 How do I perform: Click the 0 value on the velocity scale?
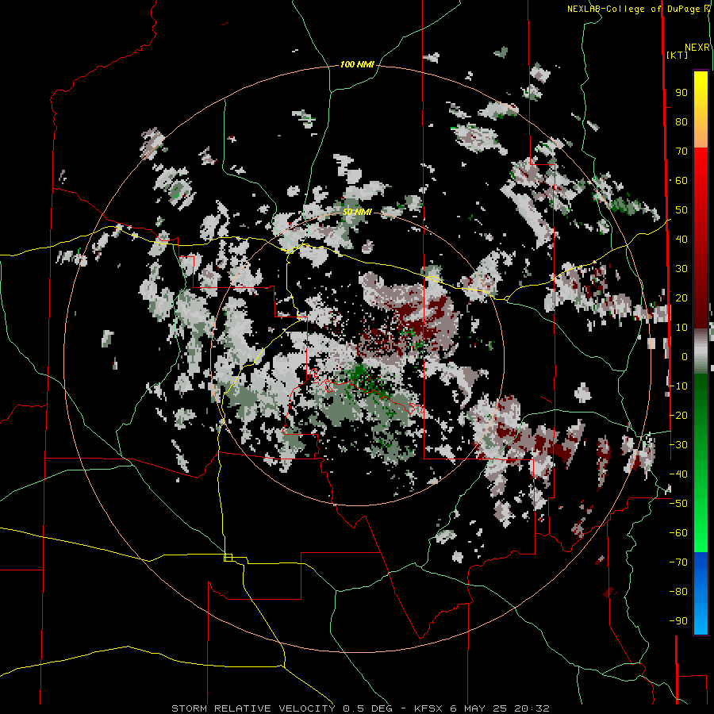(685, 356)
